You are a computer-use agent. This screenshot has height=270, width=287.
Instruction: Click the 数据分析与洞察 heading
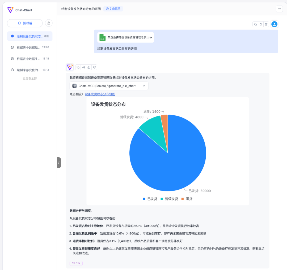click(x=81, y=211)
